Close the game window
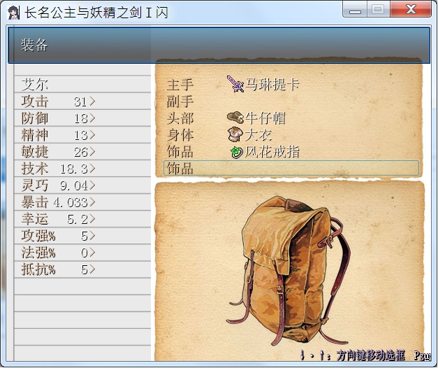The height and width of the screenshot is (368, 438). pyautogui.click(x=411, y=10)
